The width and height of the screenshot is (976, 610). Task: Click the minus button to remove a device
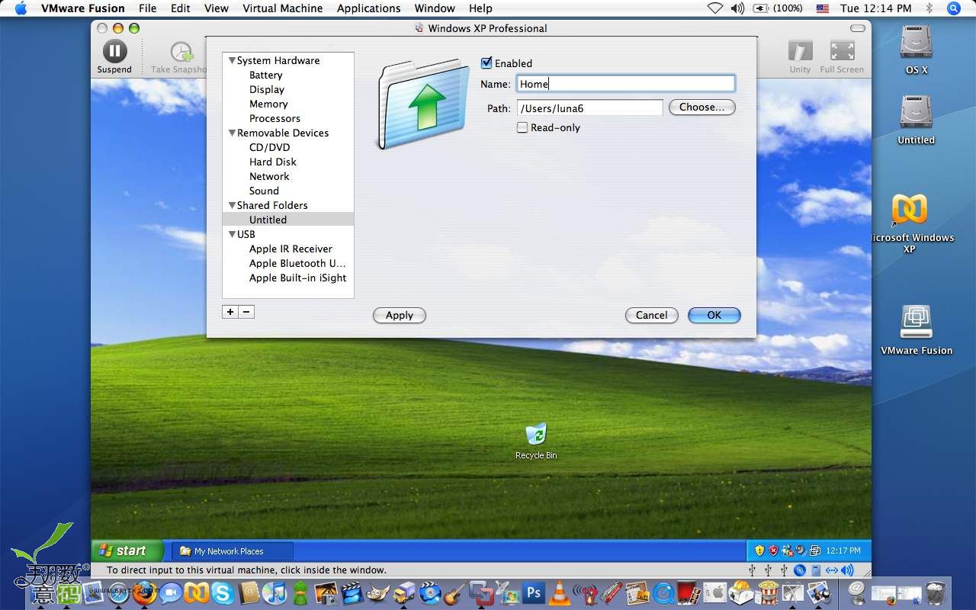[246, 312]
